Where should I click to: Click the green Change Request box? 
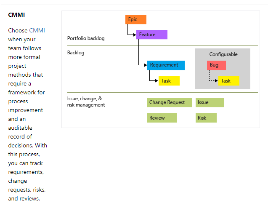click(x=169, y=102)
